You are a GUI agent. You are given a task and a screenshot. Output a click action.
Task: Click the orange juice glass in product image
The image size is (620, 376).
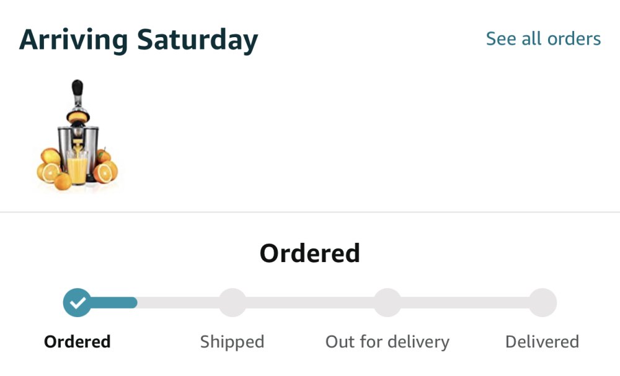pyautogui.click(x=77, y=167)
